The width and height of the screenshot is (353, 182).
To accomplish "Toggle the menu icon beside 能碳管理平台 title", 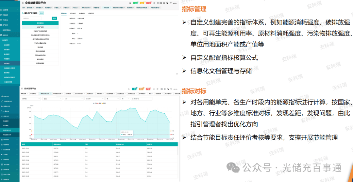I will point(22,89).
